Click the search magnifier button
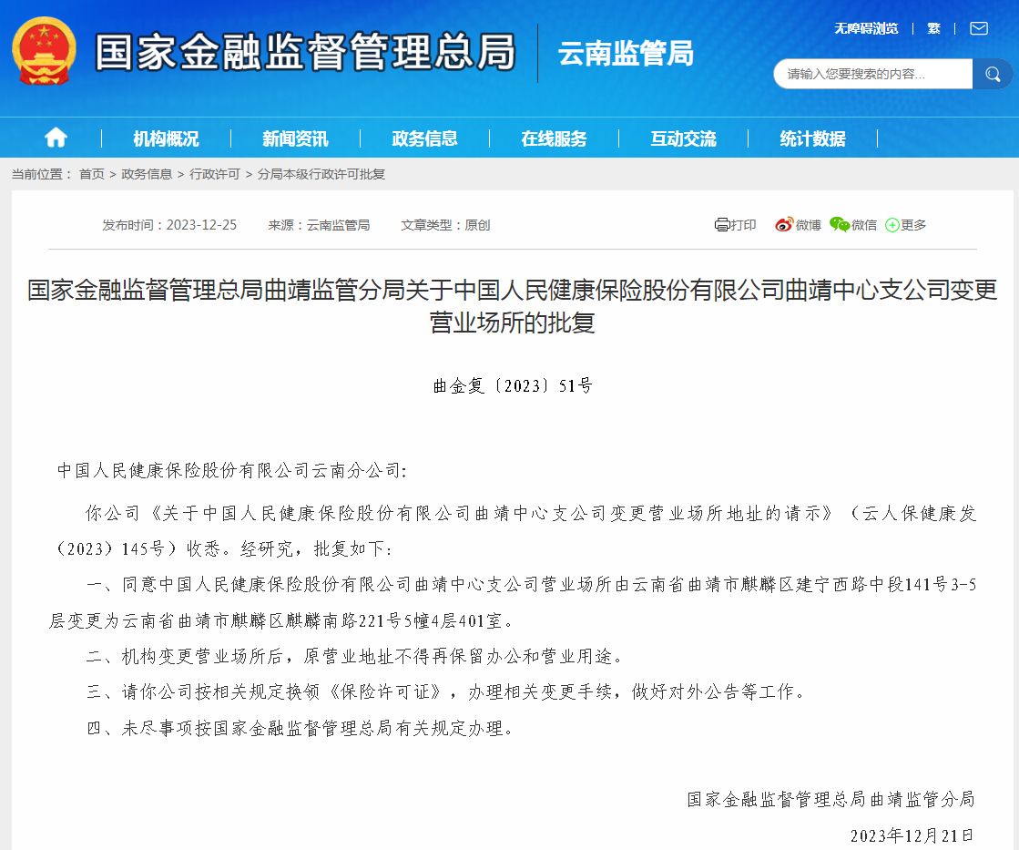 coord(991,74)
